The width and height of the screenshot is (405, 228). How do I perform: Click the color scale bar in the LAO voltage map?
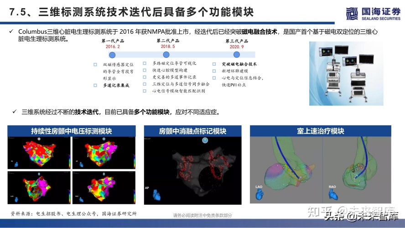click(x=69, y=196)
